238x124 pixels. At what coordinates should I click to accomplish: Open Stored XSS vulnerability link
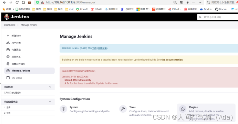(x=78, y=80)
